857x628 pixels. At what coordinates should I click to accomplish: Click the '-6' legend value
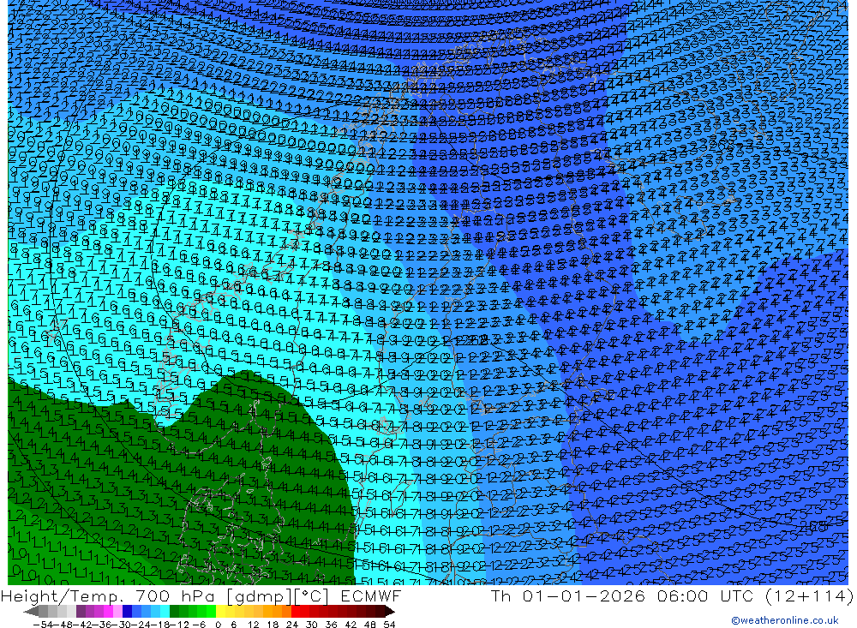(x=199, y=625)
